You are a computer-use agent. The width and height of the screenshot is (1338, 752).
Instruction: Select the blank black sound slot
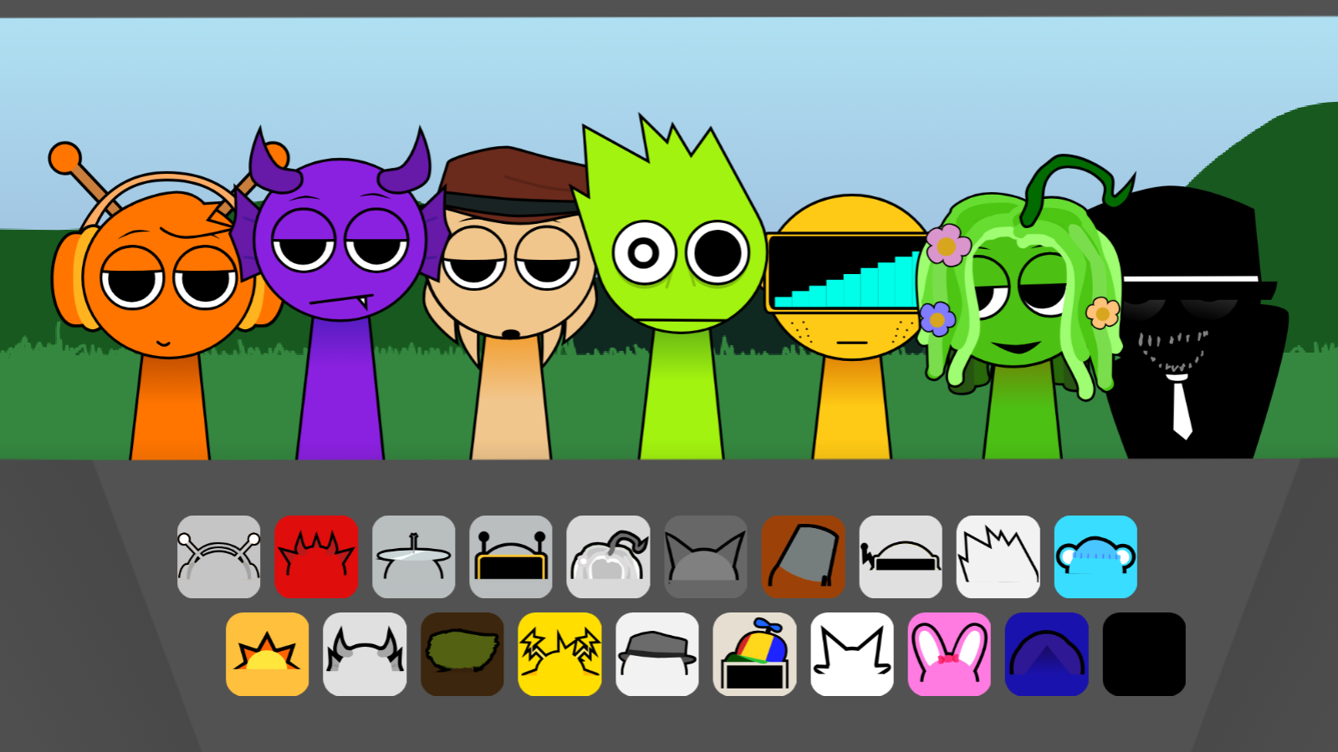[x=1143, y=653]
